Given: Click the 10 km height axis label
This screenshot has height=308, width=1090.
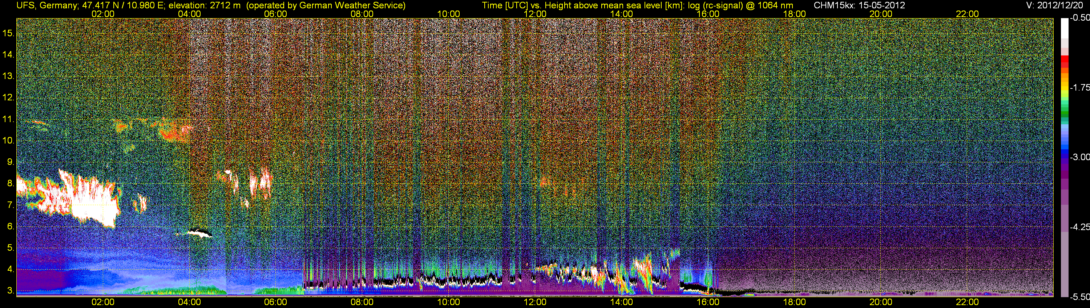Looking at the screenshot, I should click(x=8, y=141).
